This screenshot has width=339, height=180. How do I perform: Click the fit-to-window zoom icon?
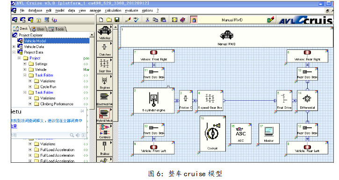tap(174, 20)
